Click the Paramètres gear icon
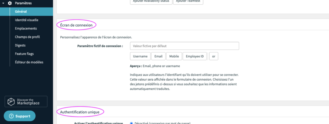This screenshot has height=124, width=329. 10,3
